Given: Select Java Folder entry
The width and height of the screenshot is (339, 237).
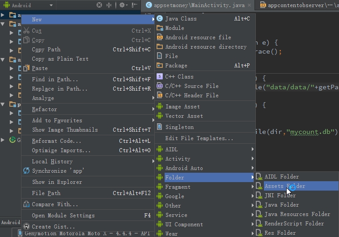Looking at the screenshot, I should [297, 204].
